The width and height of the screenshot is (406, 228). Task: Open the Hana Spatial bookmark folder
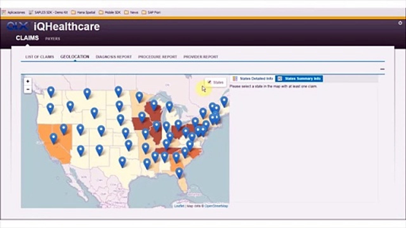click(x=83, y=12)
